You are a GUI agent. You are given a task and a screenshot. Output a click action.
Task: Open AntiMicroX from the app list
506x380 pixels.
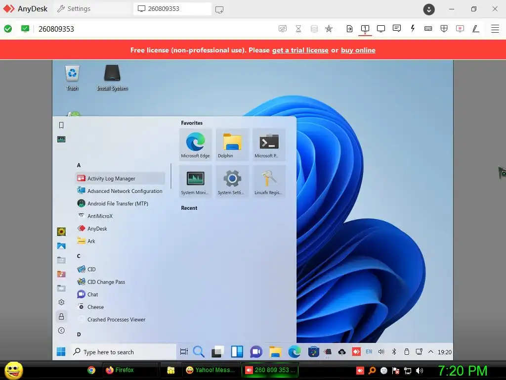[120, 216]
